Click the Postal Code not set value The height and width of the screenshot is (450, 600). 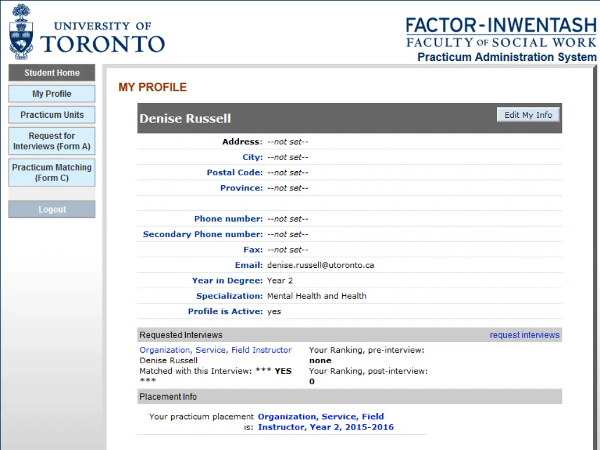pyautogui.click(x=288, y=173)
